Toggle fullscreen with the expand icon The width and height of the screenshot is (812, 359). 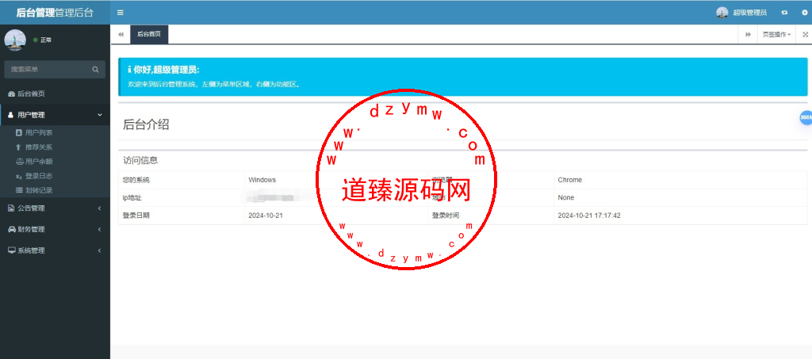point(806,35)
